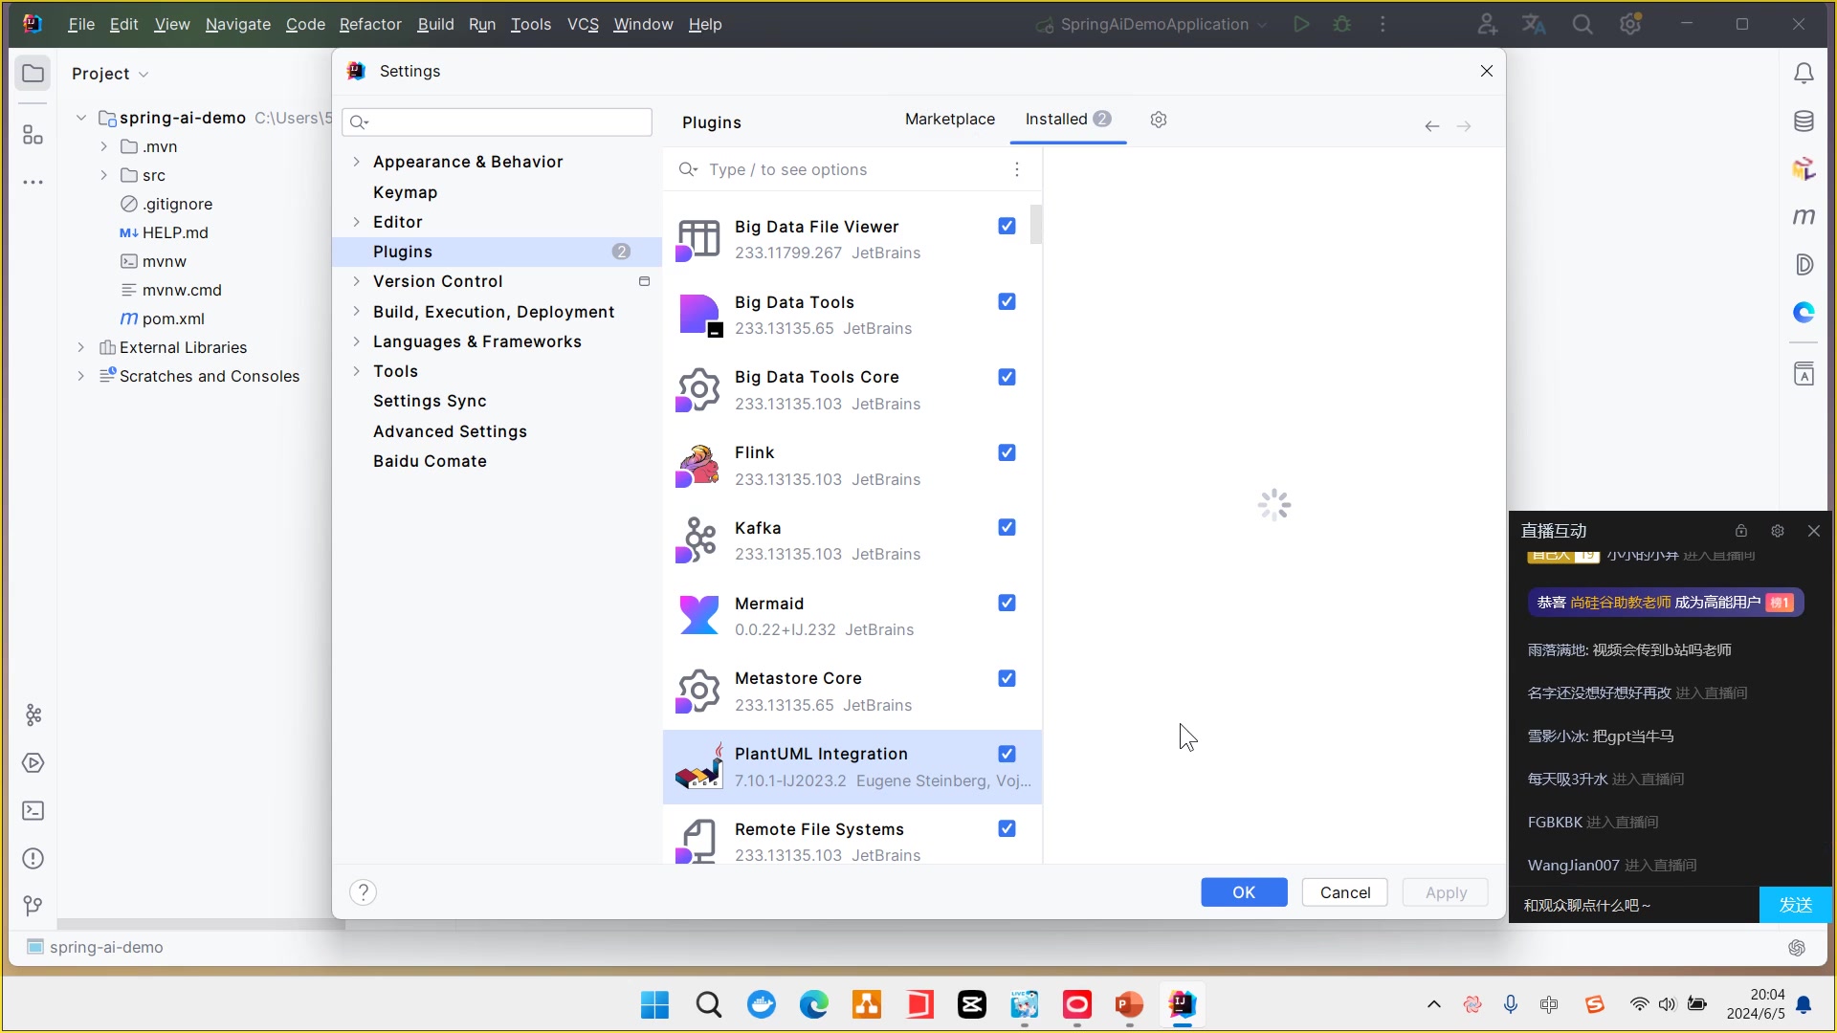Open live chat panel settings gear
This screenshot has width=1837, height=1033.
(1778, 531)
